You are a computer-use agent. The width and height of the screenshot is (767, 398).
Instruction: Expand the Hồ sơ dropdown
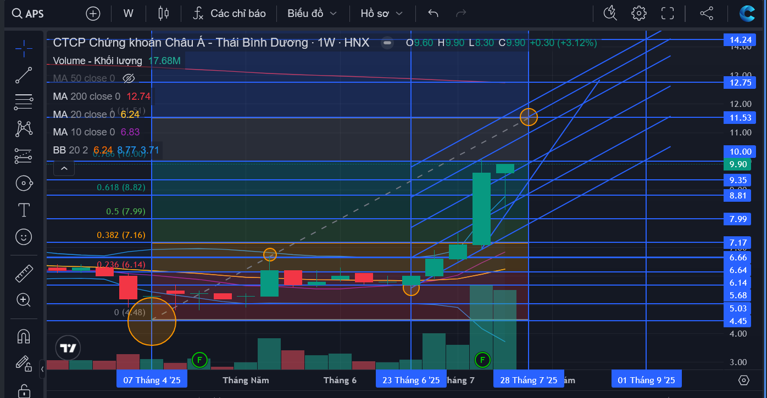[x=381, y=13]
